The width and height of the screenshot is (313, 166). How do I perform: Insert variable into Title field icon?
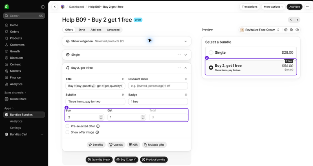tap(123, 79)
